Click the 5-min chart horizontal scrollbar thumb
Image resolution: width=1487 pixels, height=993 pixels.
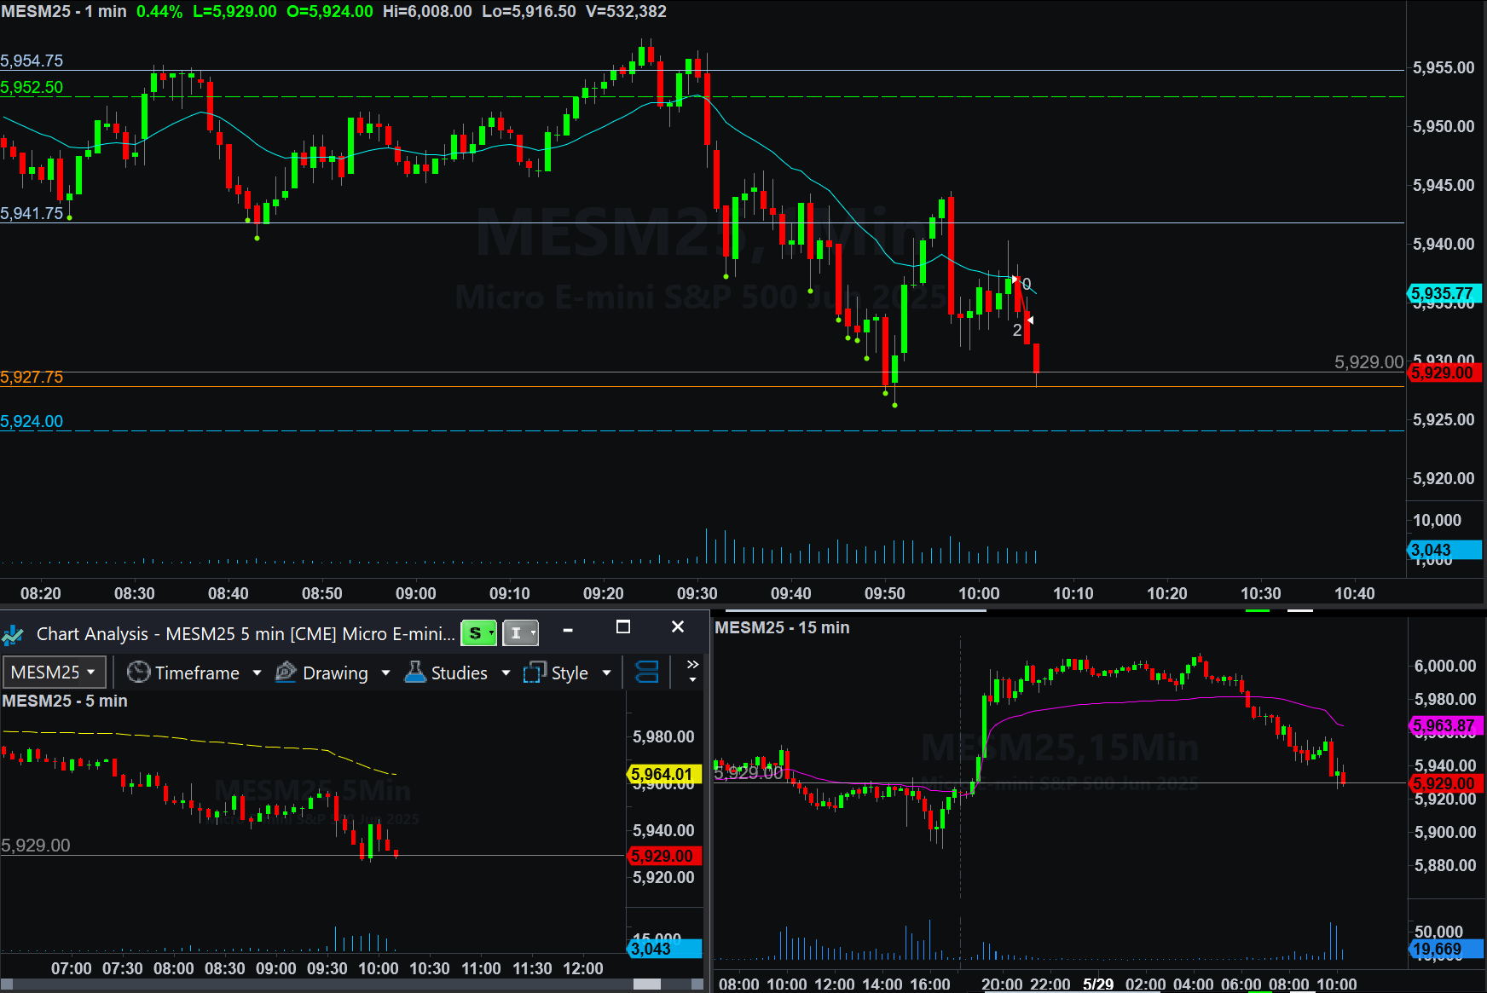(x=647, y=984)
